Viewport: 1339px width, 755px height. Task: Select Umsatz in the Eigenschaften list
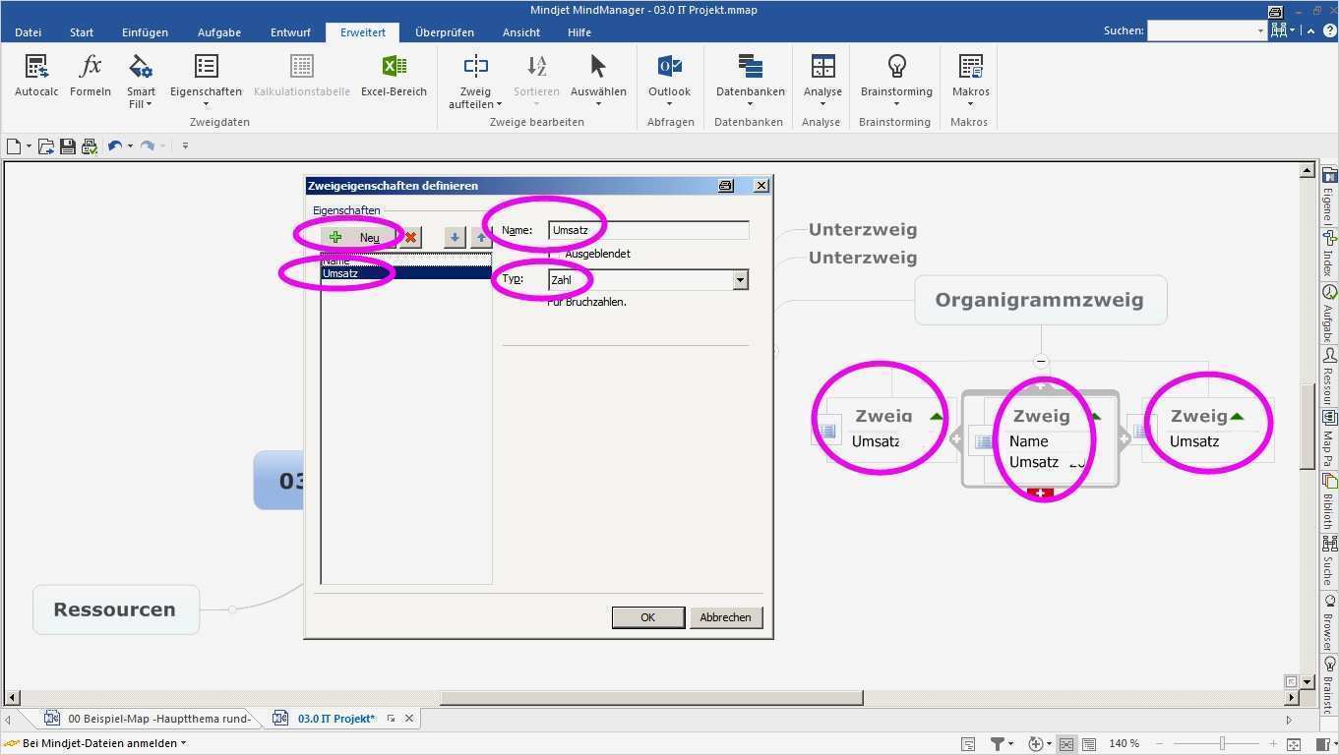coord(406,273)
